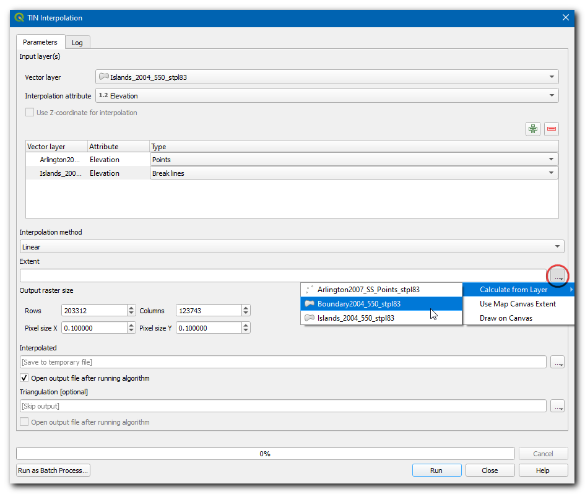
Task: Toggle Use Z-coordinate for interpolation checkbox
Action: (x=29, y=113)
